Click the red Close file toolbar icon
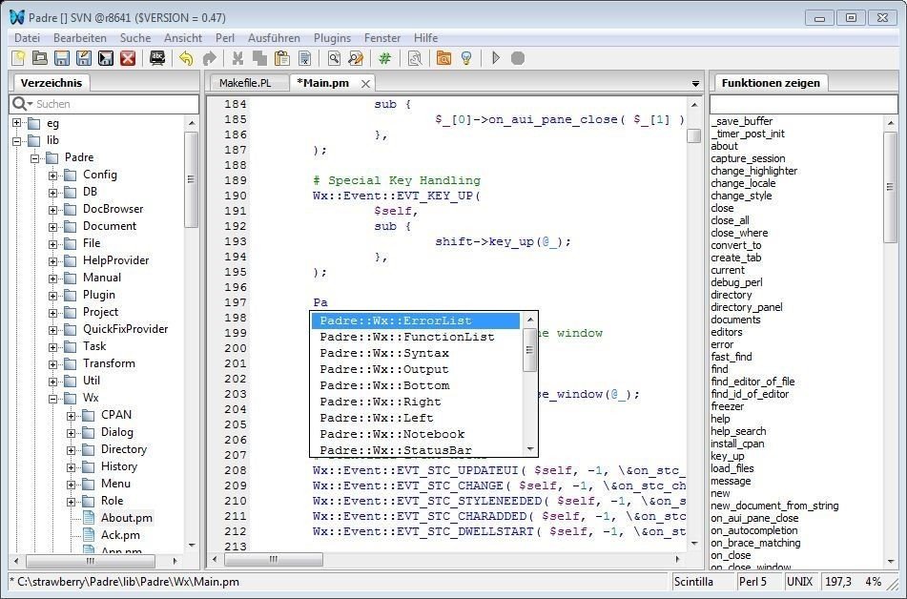 click(x=127, y=58)
